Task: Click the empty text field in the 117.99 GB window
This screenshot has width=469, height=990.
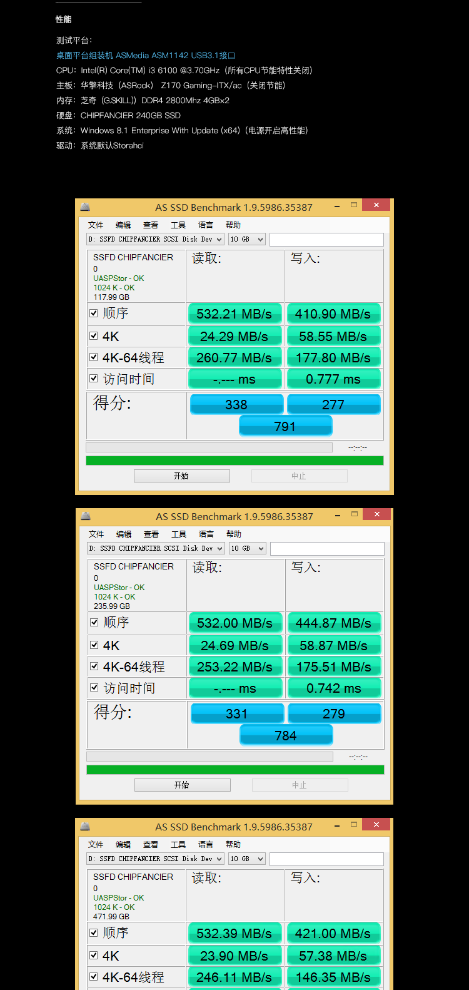Action: click(326, 239)
